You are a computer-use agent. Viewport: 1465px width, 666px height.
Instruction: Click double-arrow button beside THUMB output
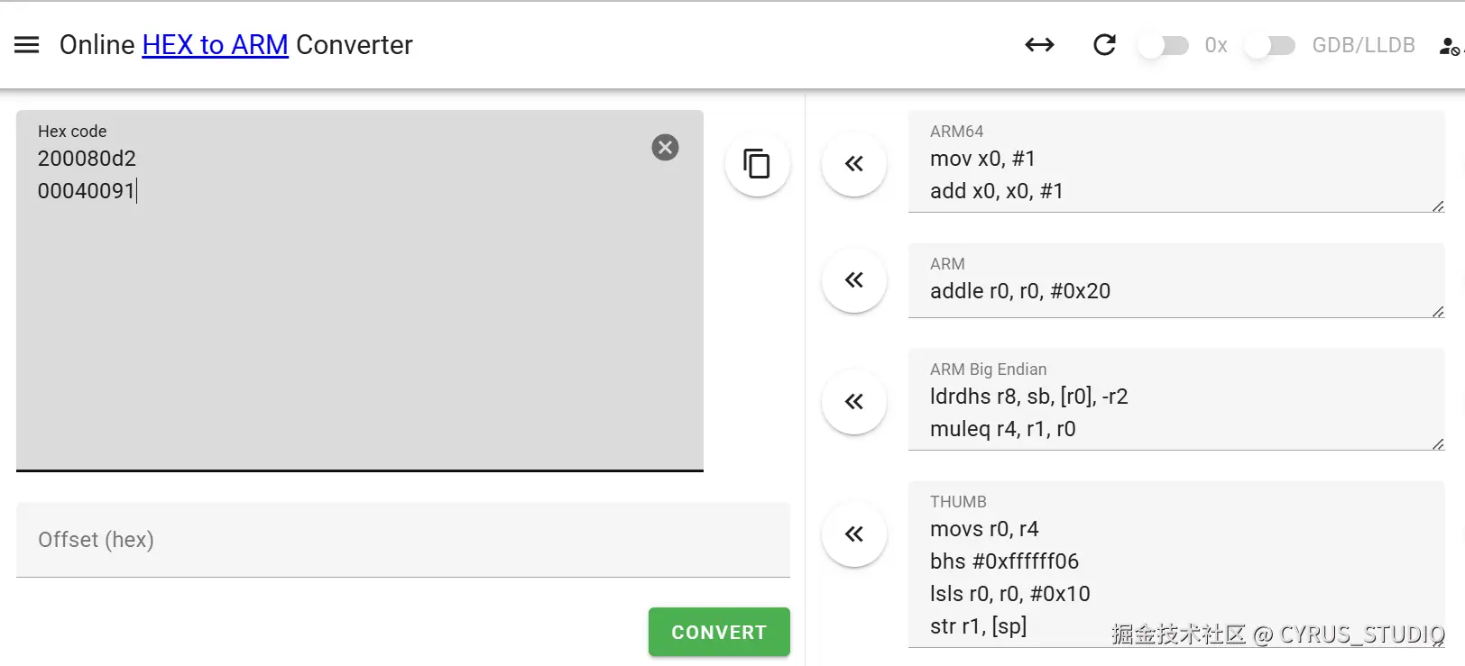[854, 534]
